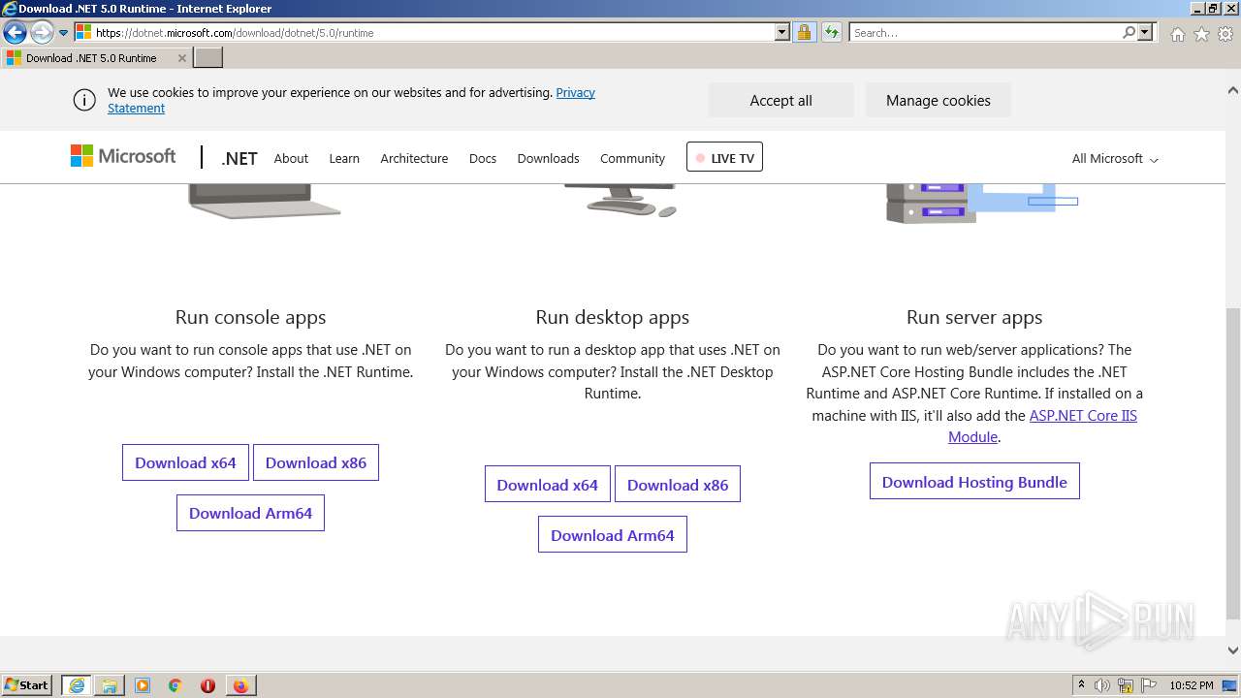Click the Microsoft logo

[123, 156]
